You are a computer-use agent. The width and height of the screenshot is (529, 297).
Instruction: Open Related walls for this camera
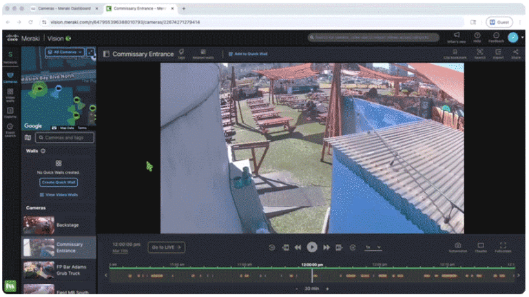203,54
